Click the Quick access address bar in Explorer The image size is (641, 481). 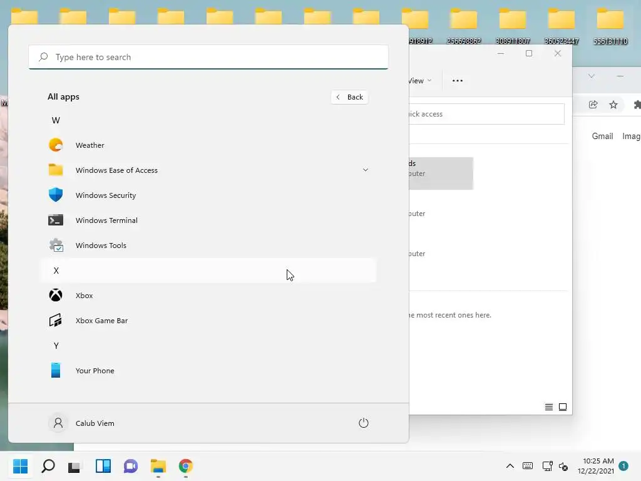click(486, 114)
